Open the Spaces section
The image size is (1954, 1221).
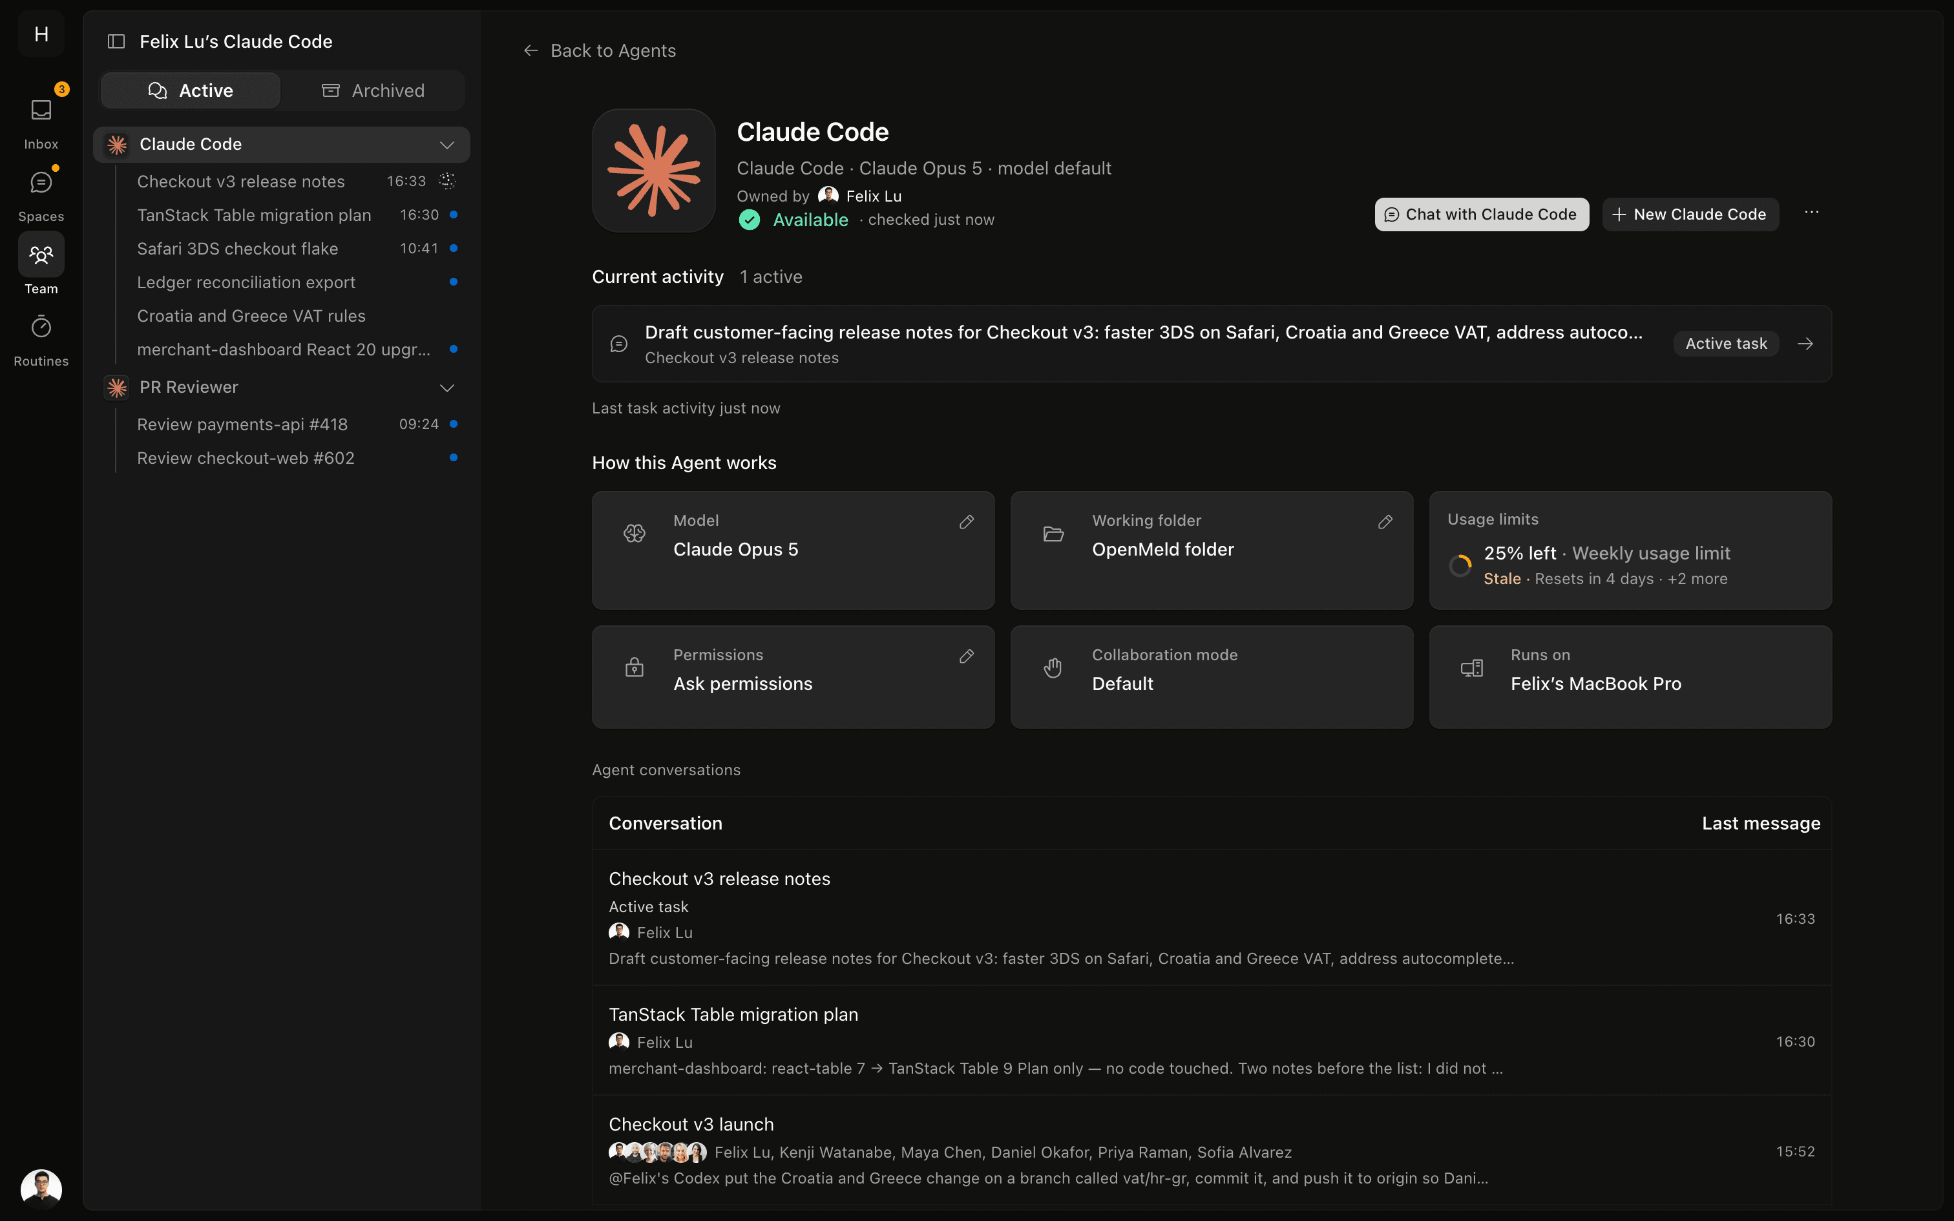(x=41, y=194)
